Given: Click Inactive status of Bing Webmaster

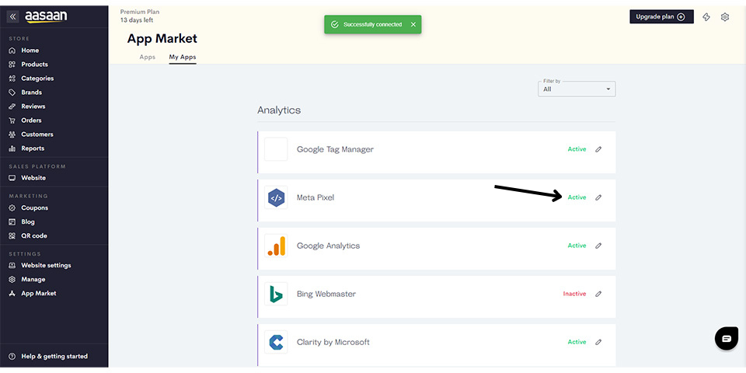Looking at the screenshot, I should (575, 294).
